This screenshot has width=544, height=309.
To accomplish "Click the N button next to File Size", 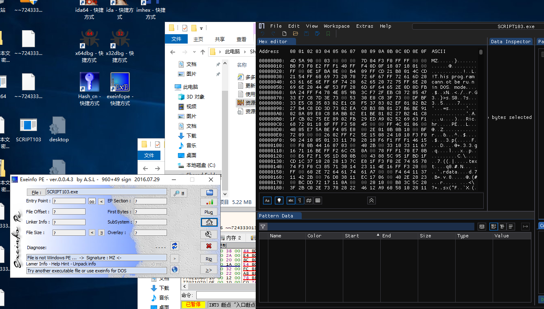I will (101, 232).
